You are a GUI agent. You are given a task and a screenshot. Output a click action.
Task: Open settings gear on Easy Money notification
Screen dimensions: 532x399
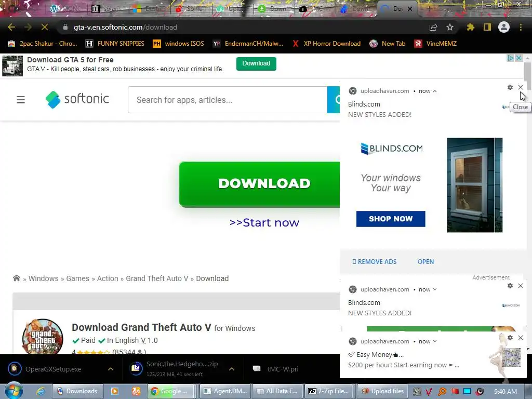coord(510,338)
